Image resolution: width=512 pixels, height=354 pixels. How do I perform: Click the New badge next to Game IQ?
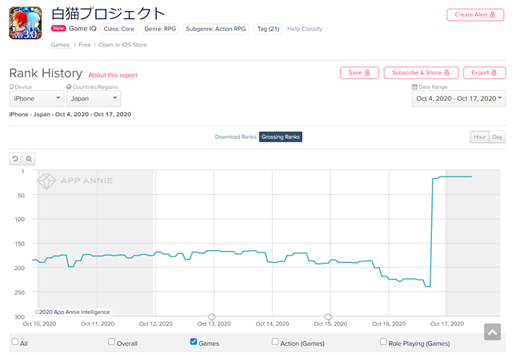pos(58,29)
